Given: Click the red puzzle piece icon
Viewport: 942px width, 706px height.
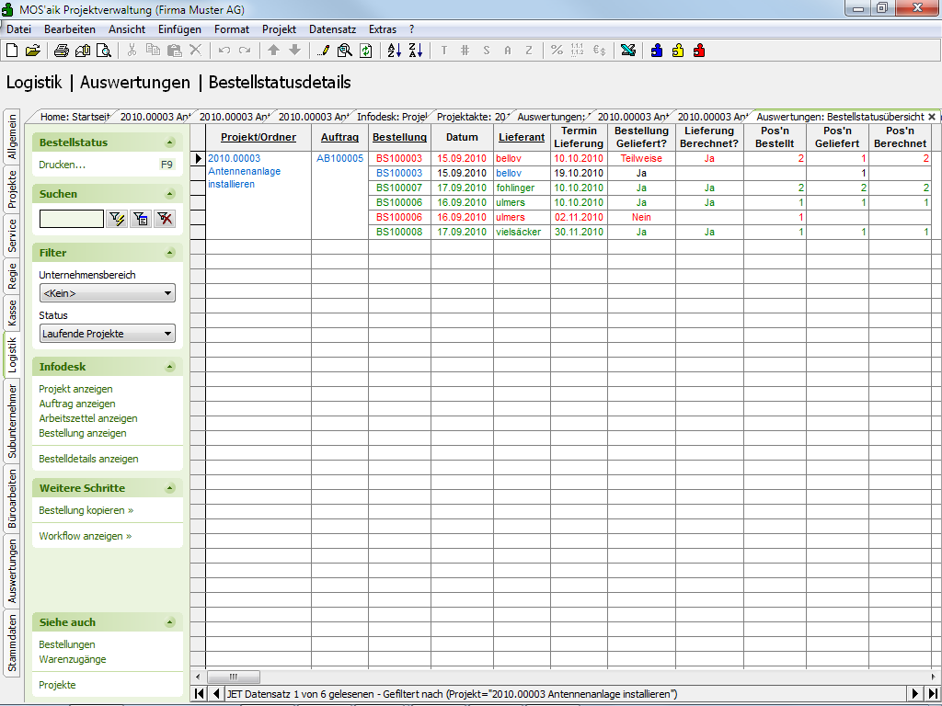Looking at the screenshot, I should coord(699,51).
